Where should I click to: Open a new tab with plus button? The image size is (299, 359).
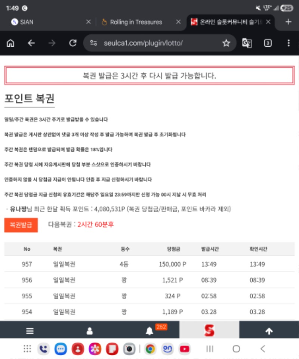click(288, 22)
